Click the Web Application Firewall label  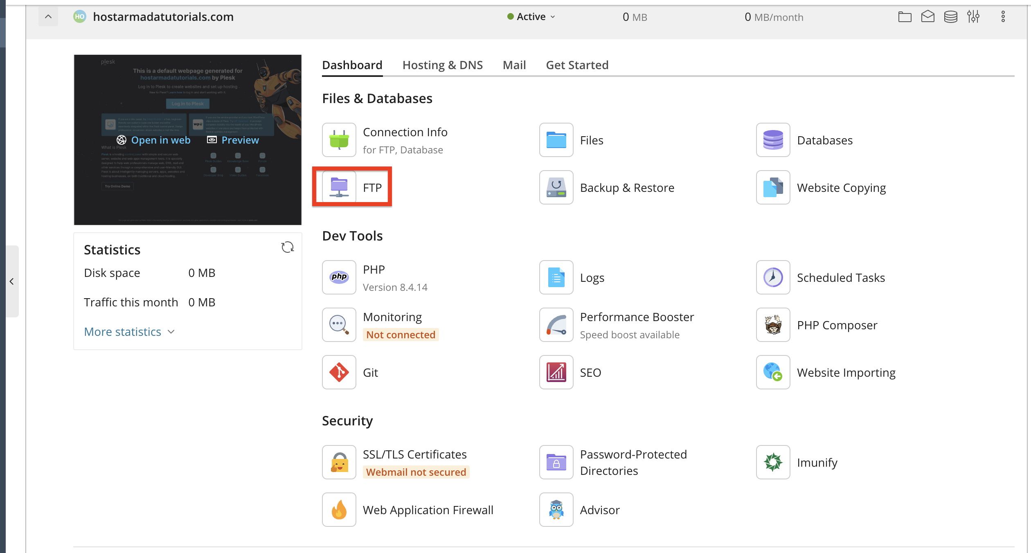(x=428, y=510)
